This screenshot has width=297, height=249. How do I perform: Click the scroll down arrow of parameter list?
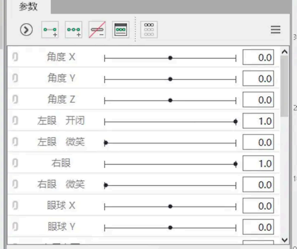(285, 240)
